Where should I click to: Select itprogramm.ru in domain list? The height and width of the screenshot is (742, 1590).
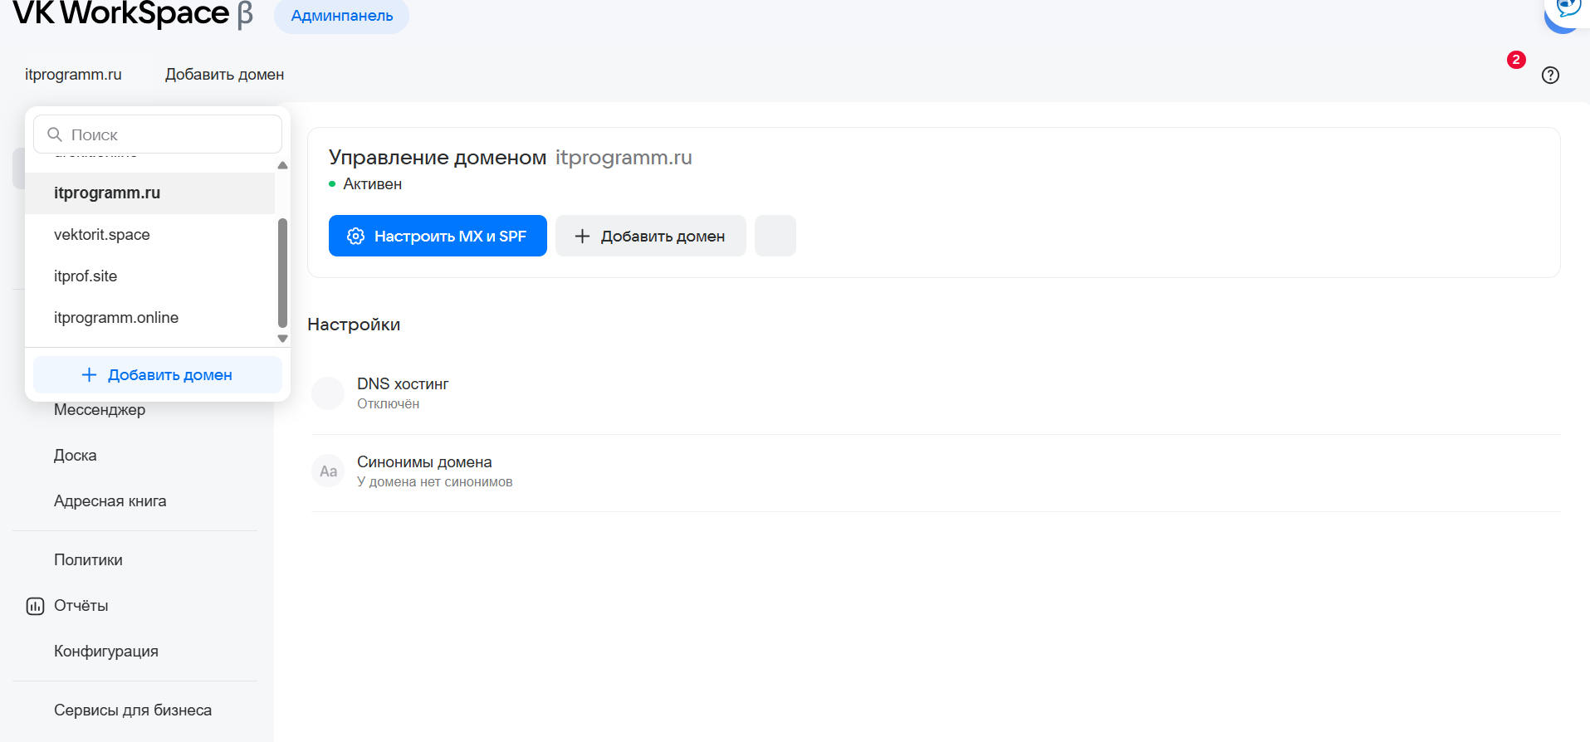pyautogui.click(x=150, y=193)
